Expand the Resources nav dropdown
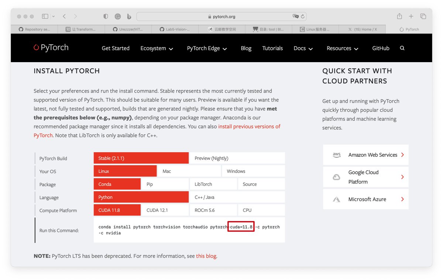The image size is (443, 280). coord(343,48)
